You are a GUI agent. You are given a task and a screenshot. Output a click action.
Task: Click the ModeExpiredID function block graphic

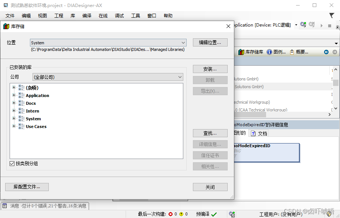click(267, 153)
